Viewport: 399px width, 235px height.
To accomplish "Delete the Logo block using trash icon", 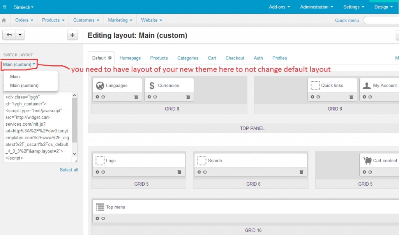I will pyautogui.click(x=179, y=172).
